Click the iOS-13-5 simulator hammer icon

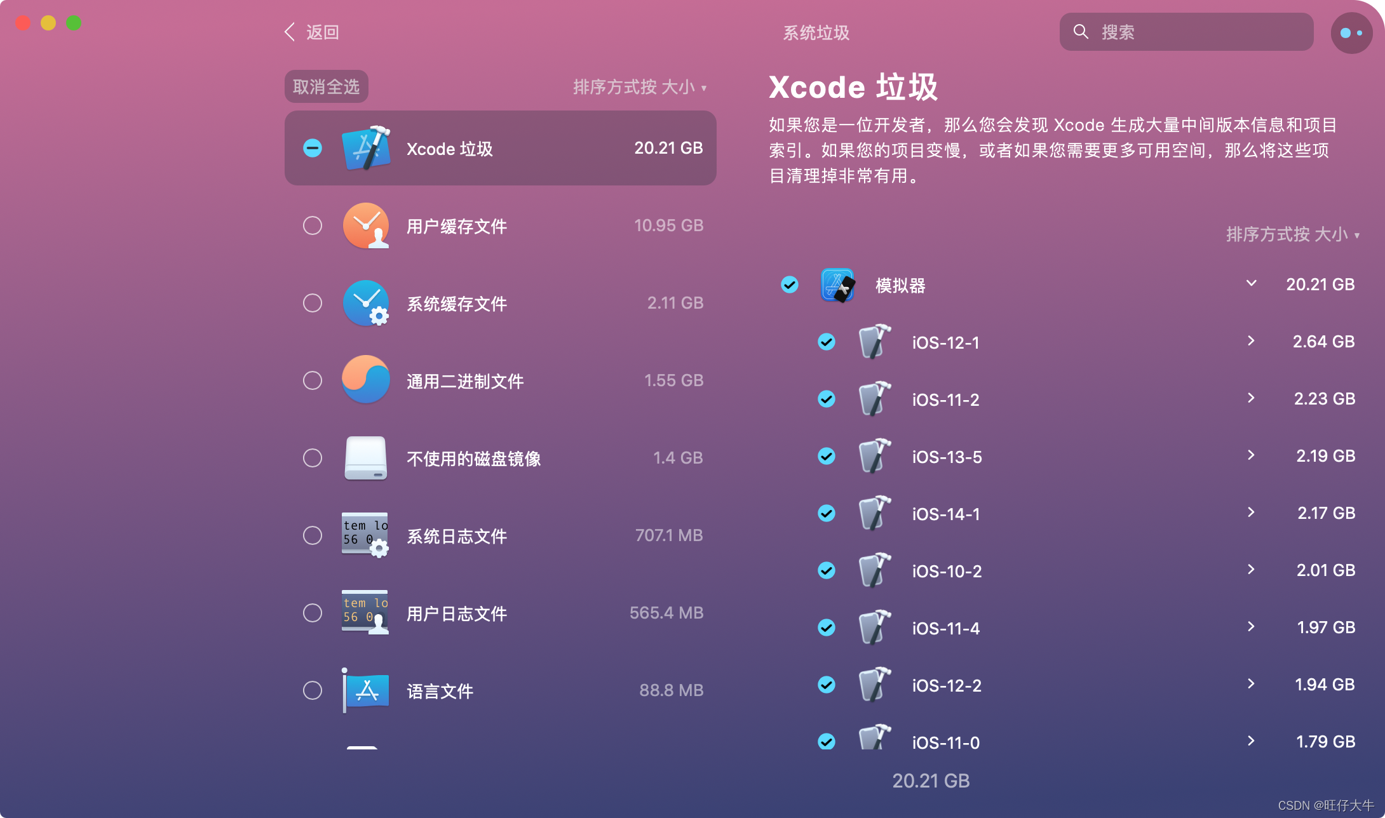point(875,456)
